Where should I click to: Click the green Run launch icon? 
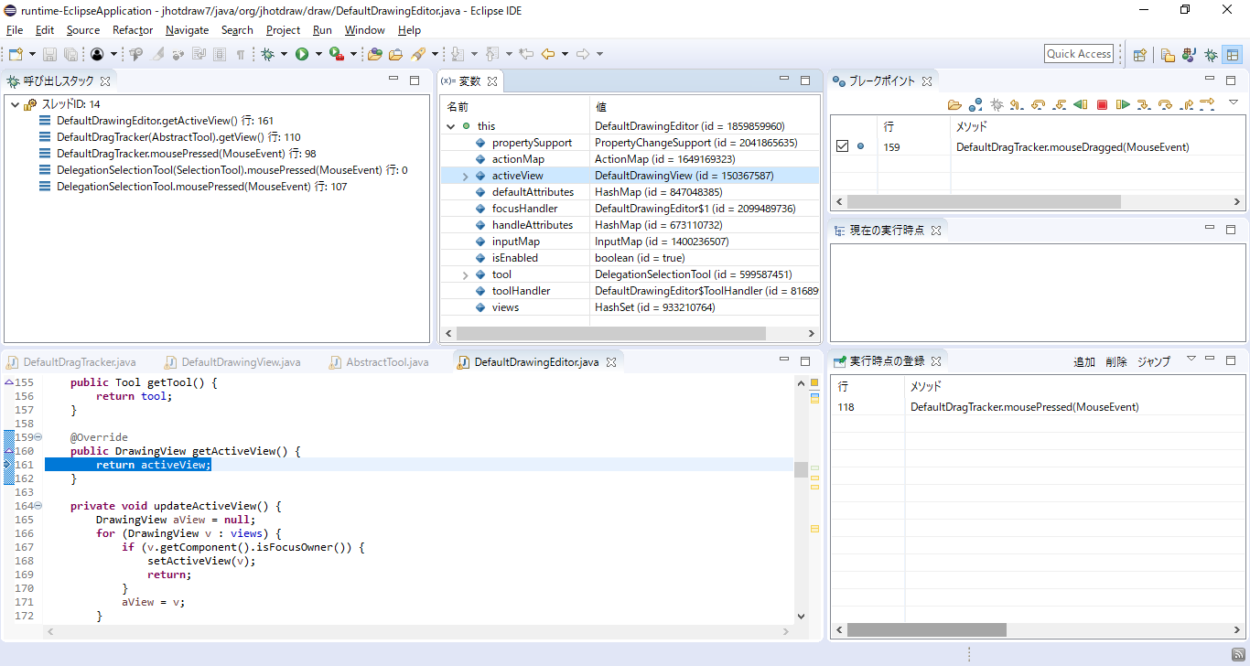pyautogui.click(x=302, y=54)
